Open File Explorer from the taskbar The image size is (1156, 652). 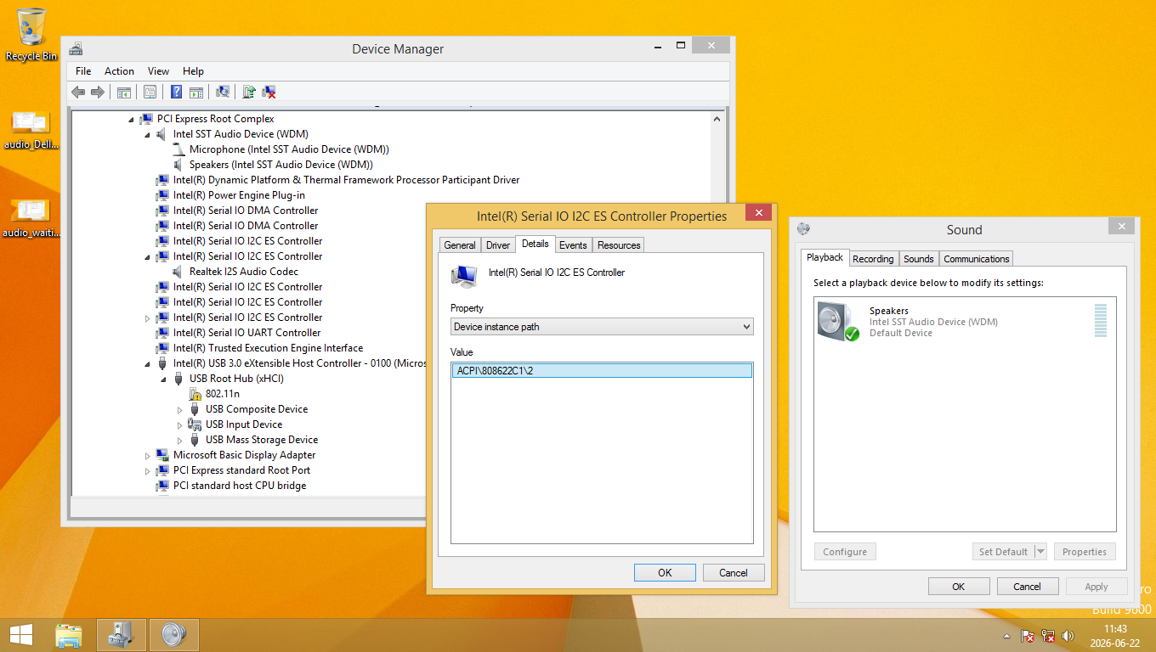(x=68, y=635)
